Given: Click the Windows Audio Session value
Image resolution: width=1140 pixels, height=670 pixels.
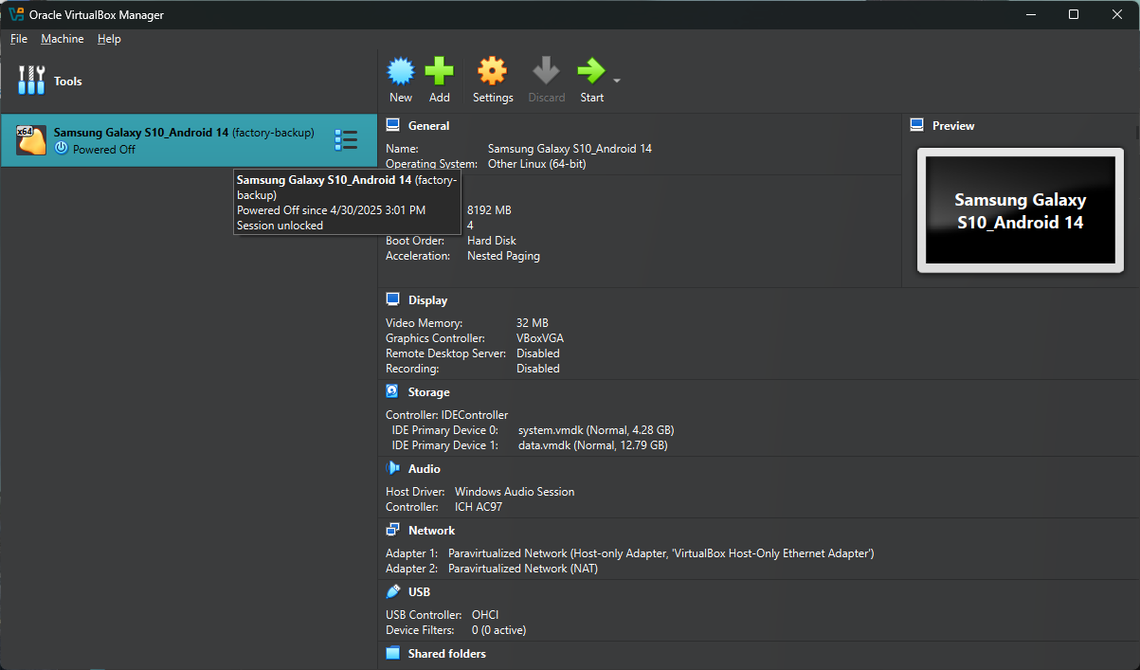Looking at the screenshot, I should pos(515,492).
